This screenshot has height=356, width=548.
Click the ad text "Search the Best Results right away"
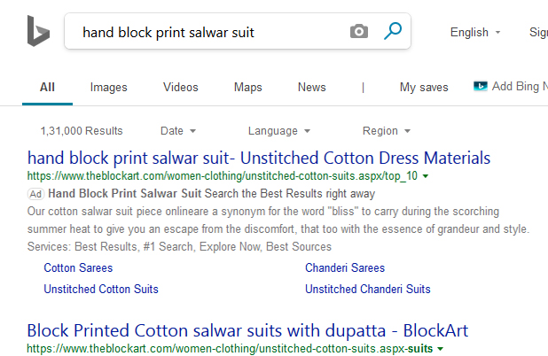click(x=290, y=194)
